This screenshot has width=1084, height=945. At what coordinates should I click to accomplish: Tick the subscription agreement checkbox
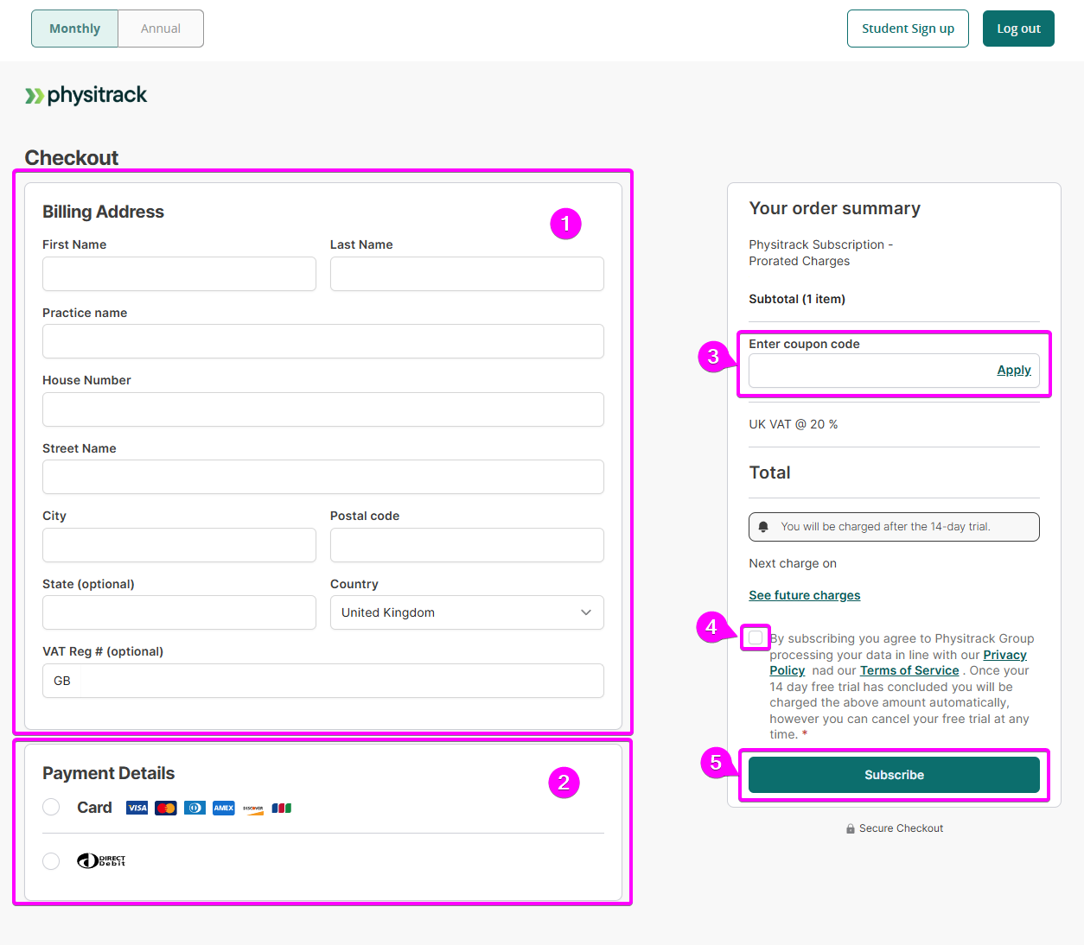pyautogui.click(x=756, y=637)
